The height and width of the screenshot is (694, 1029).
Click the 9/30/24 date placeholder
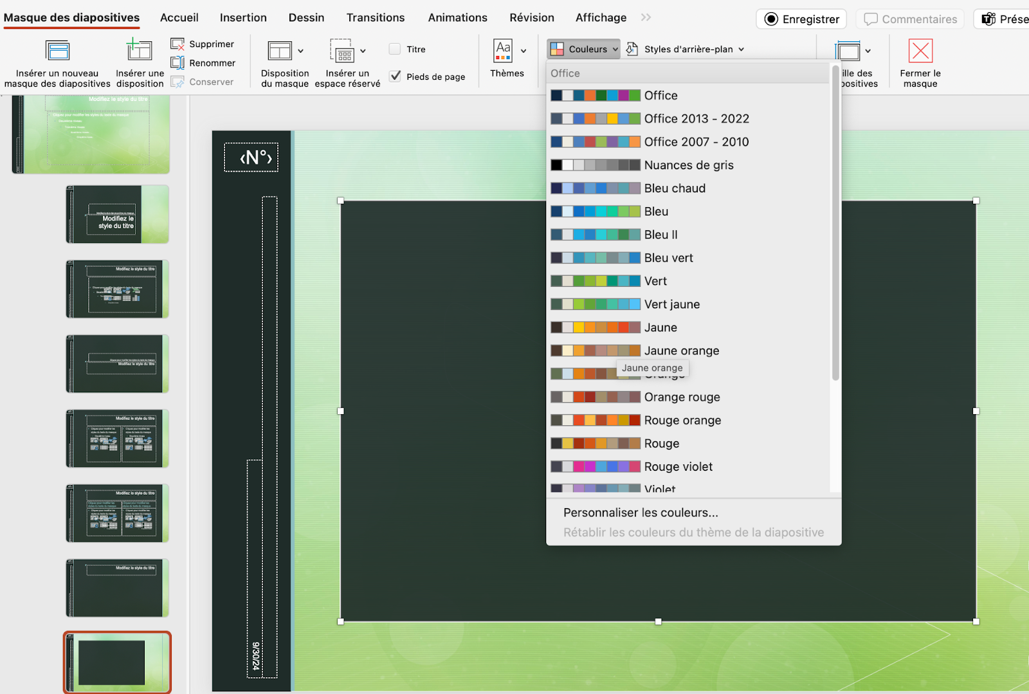click(x=255, y=569)
